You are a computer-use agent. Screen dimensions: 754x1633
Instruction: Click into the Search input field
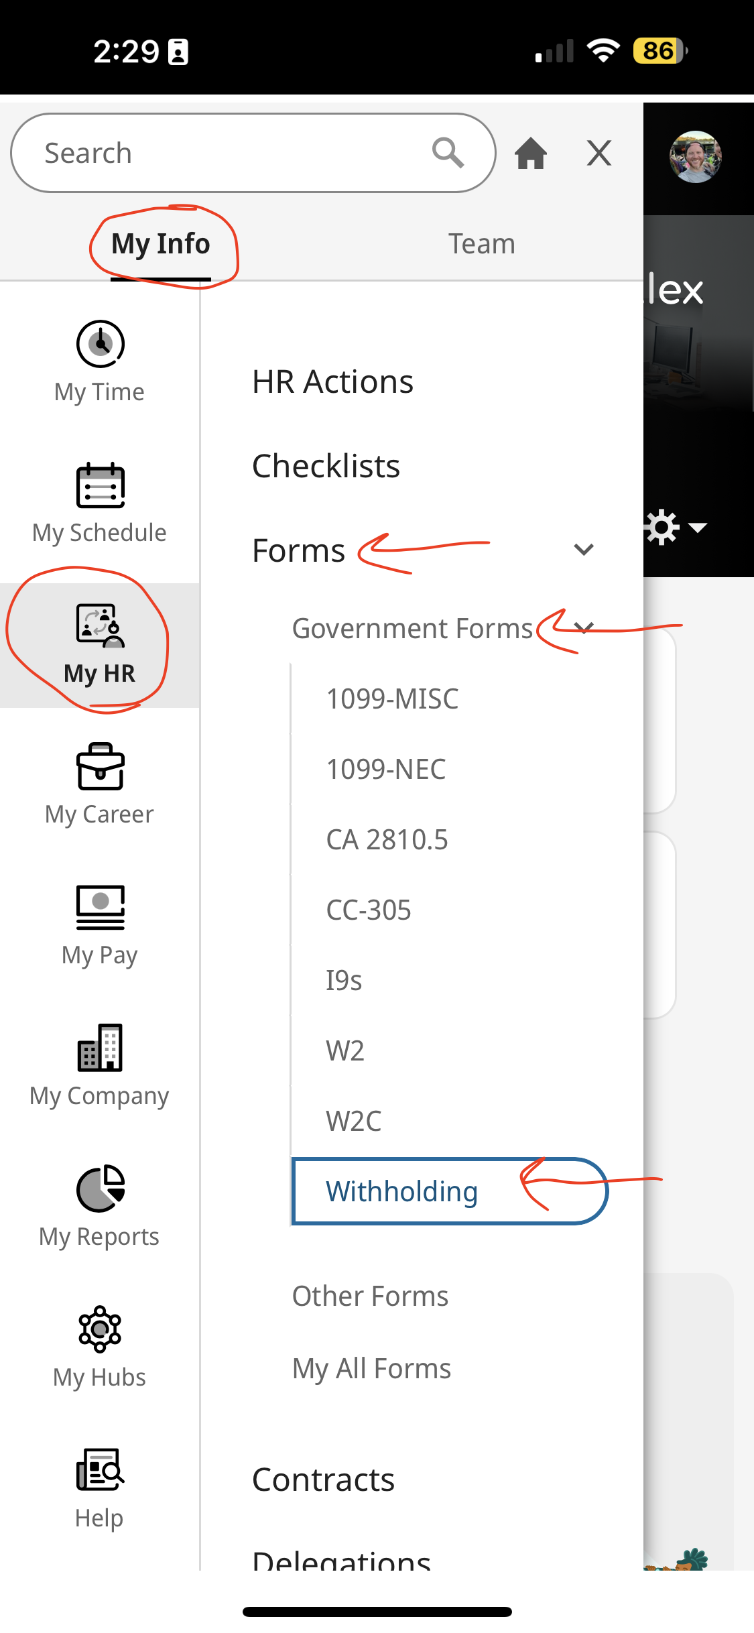point(228,154)
